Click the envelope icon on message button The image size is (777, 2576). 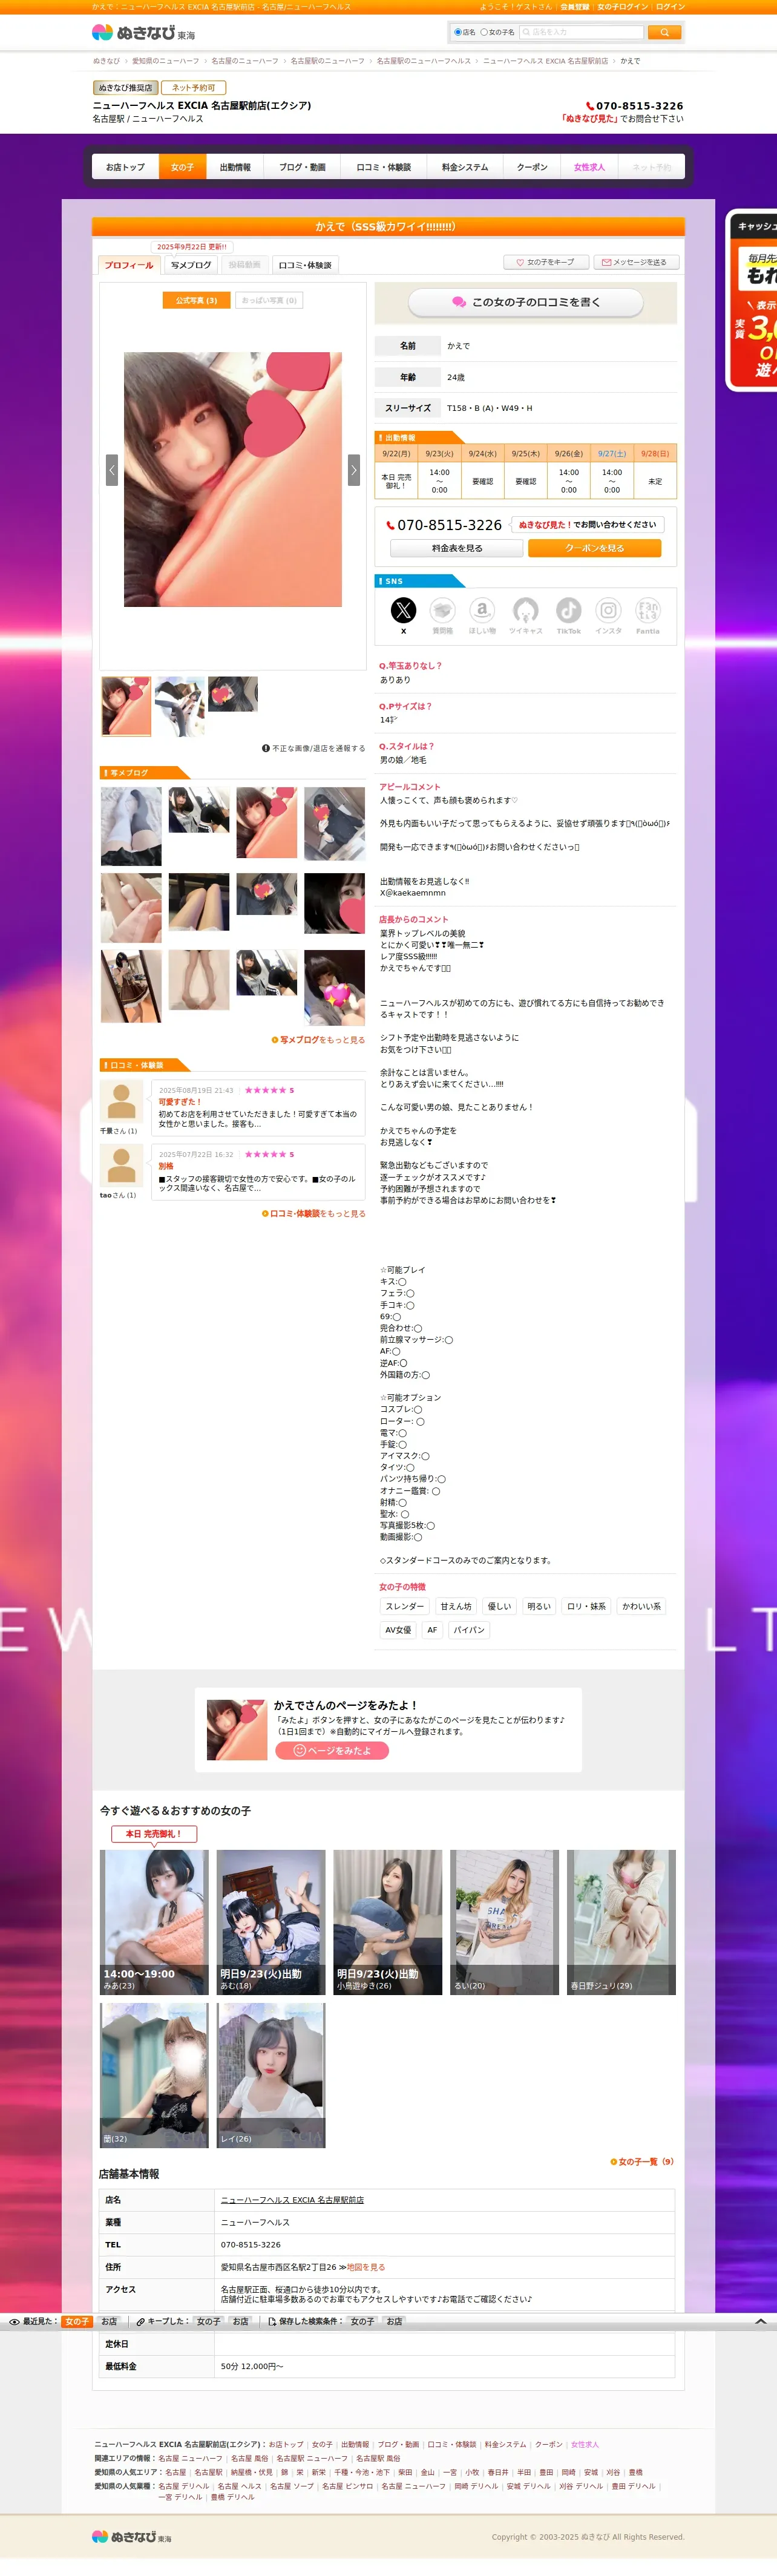(606, 262)
